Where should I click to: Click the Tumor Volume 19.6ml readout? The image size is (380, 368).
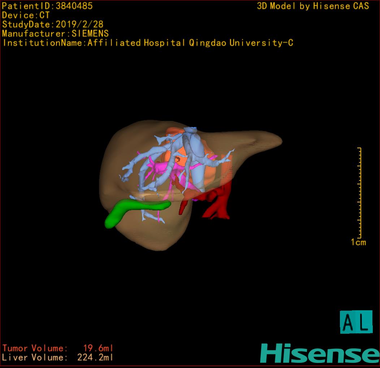tap(58, 348)
